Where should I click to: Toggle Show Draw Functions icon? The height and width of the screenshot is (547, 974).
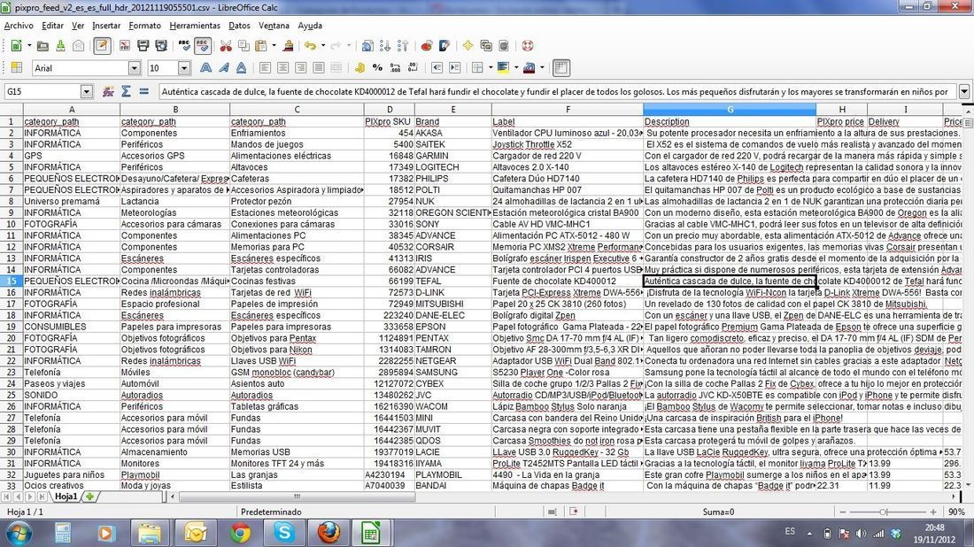tap(444, 45)
